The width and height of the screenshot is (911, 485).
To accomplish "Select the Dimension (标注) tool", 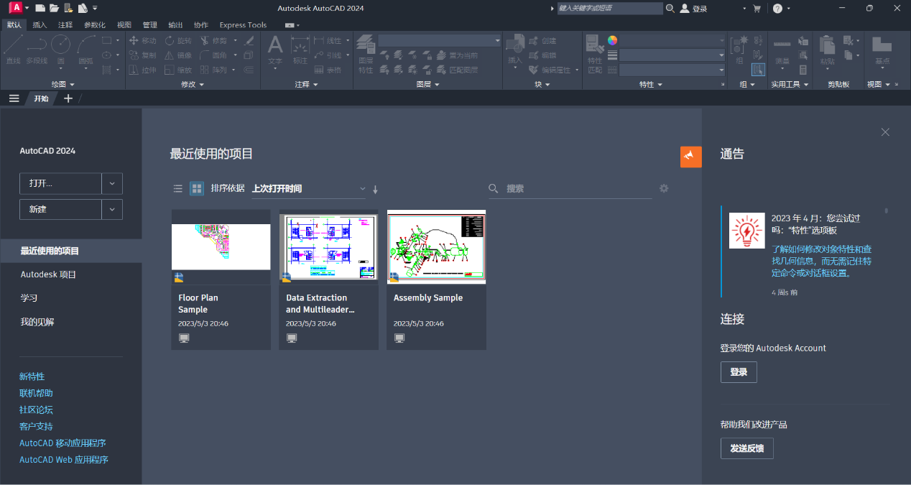I will (300, 51).
